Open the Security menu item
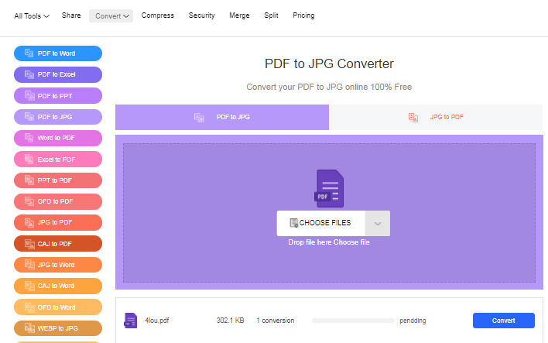This screenshot has width=548, height=343. (202, 15)
